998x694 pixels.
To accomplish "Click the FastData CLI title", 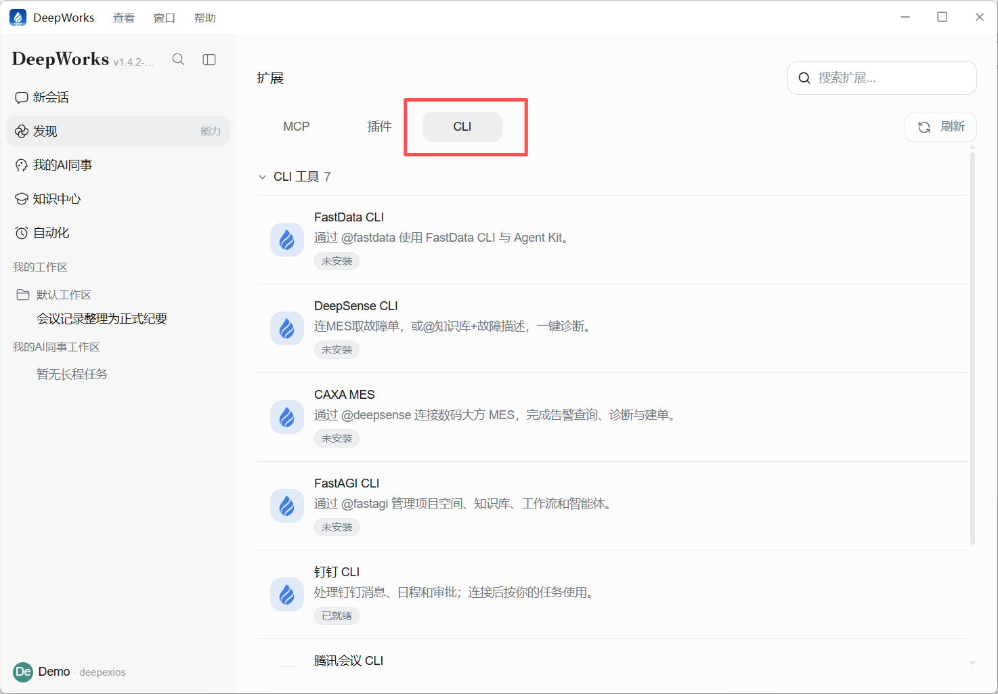I will click(349, 217).
